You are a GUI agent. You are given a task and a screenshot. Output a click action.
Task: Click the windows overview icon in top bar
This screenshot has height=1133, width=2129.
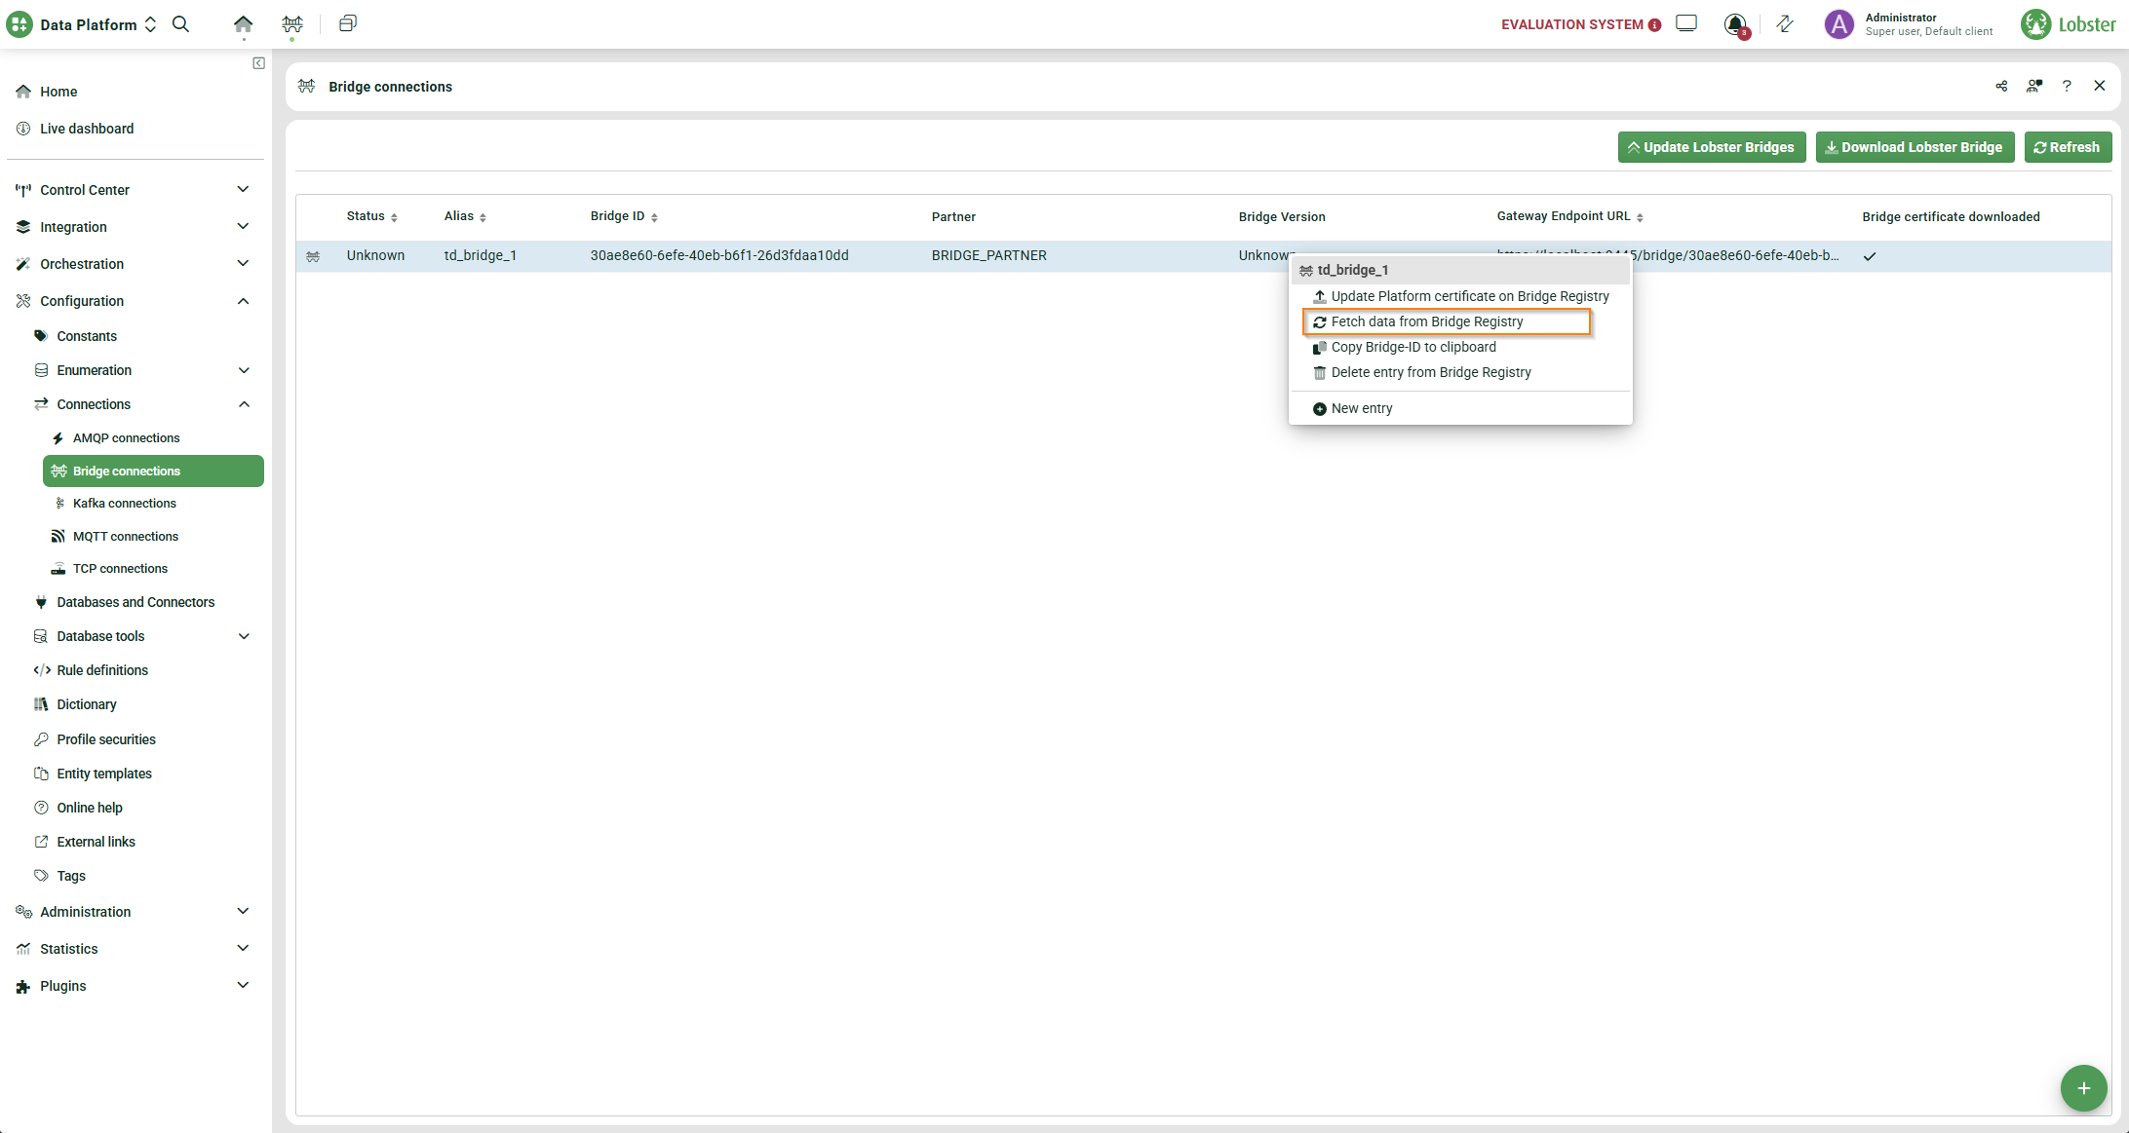347,24
